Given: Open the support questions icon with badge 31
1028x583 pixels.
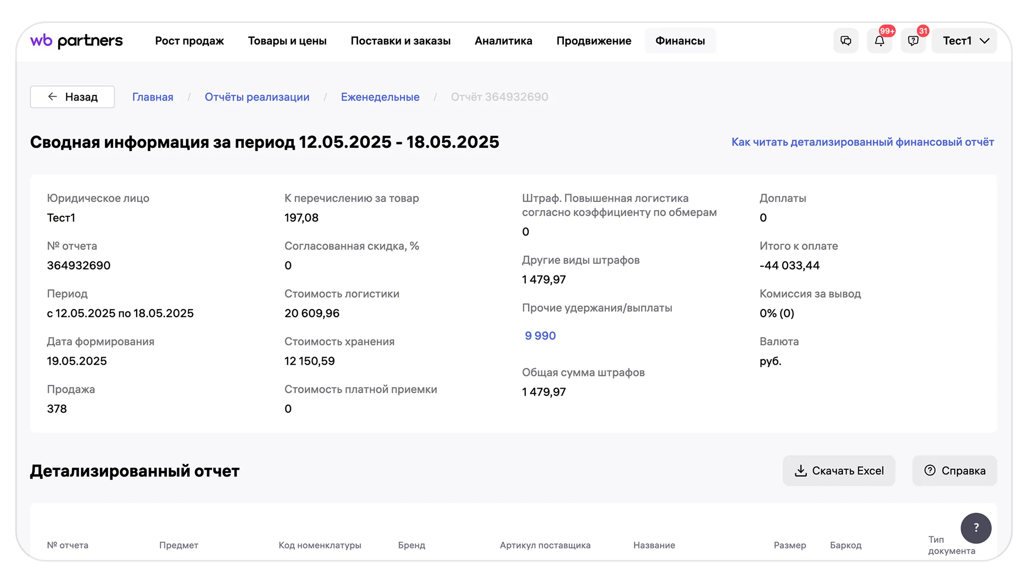Looking at the screenshot, I should (913, 41).
